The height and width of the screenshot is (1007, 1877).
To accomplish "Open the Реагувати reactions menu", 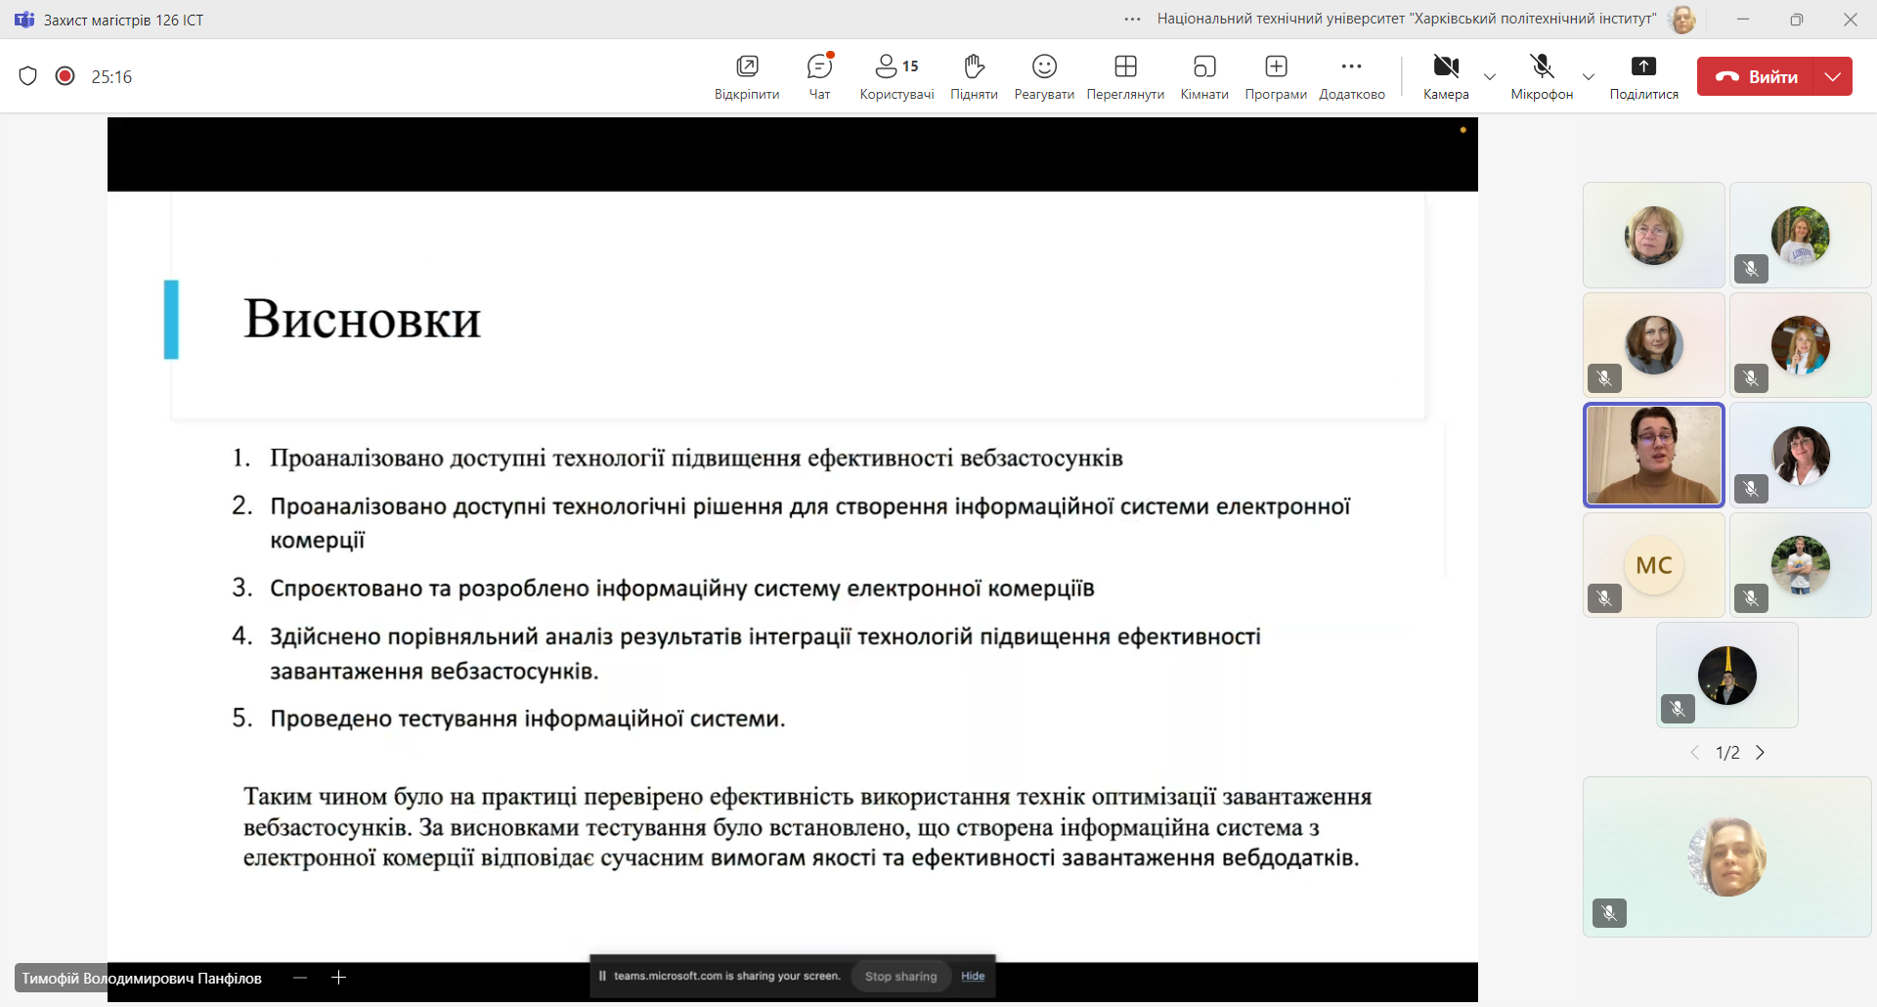I will click(1044, 76).
